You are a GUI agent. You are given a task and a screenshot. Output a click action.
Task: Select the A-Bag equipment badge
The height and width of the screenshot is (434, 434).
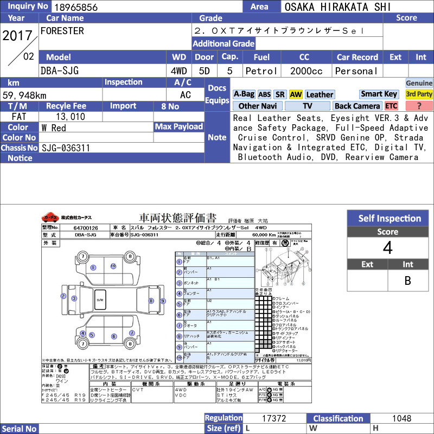(x=244, y=94)
